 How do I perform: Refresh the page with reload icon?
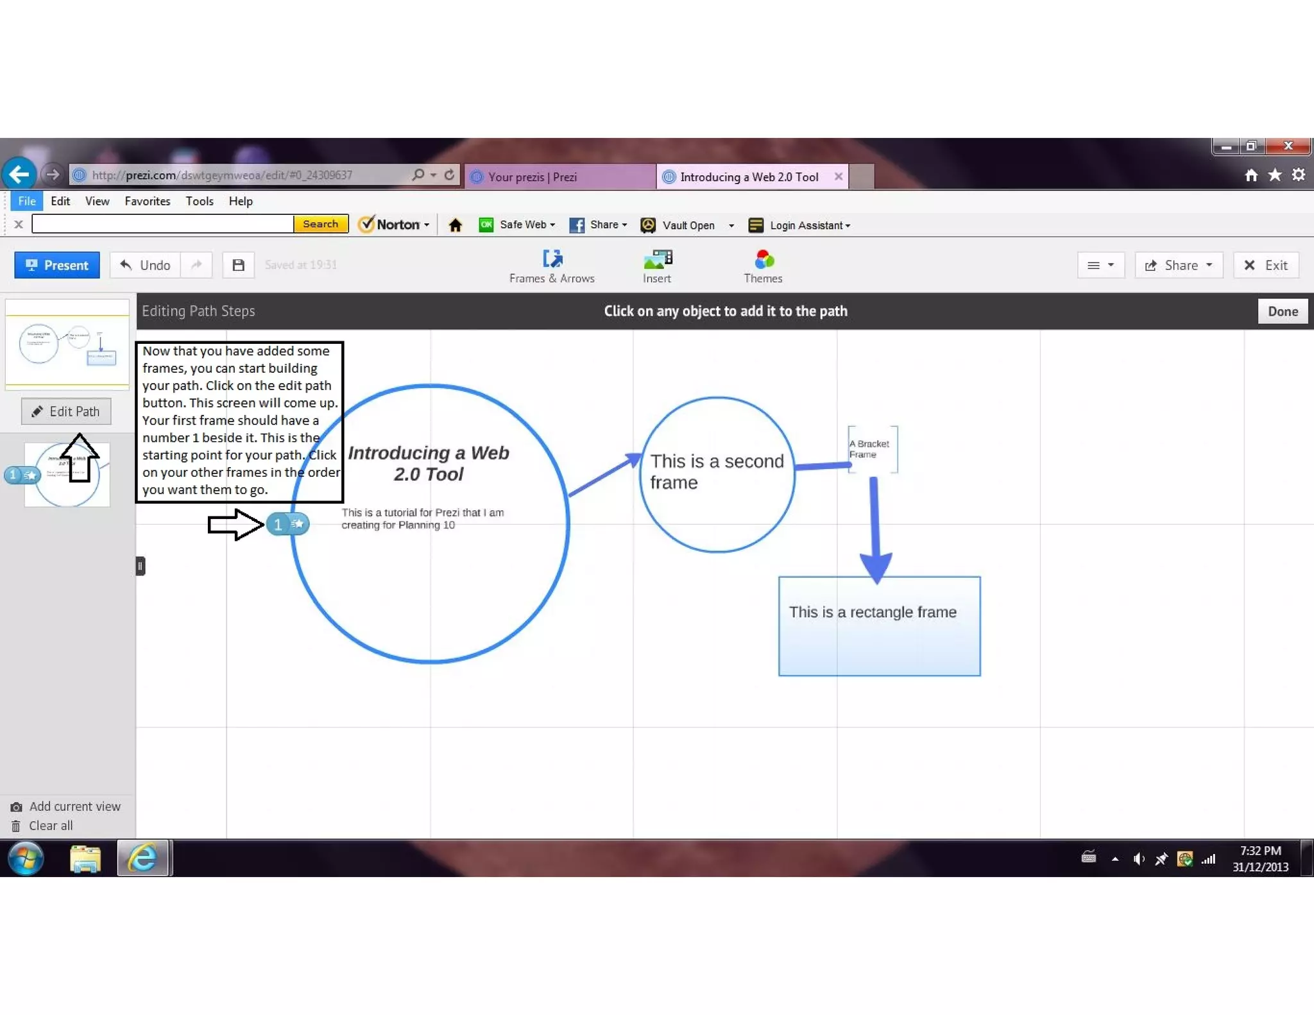pos(450,175)
